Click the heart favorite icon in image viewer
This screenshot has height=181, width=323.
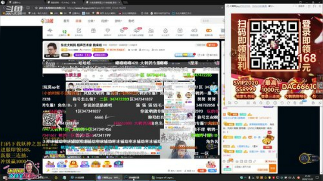coord(236,103)
